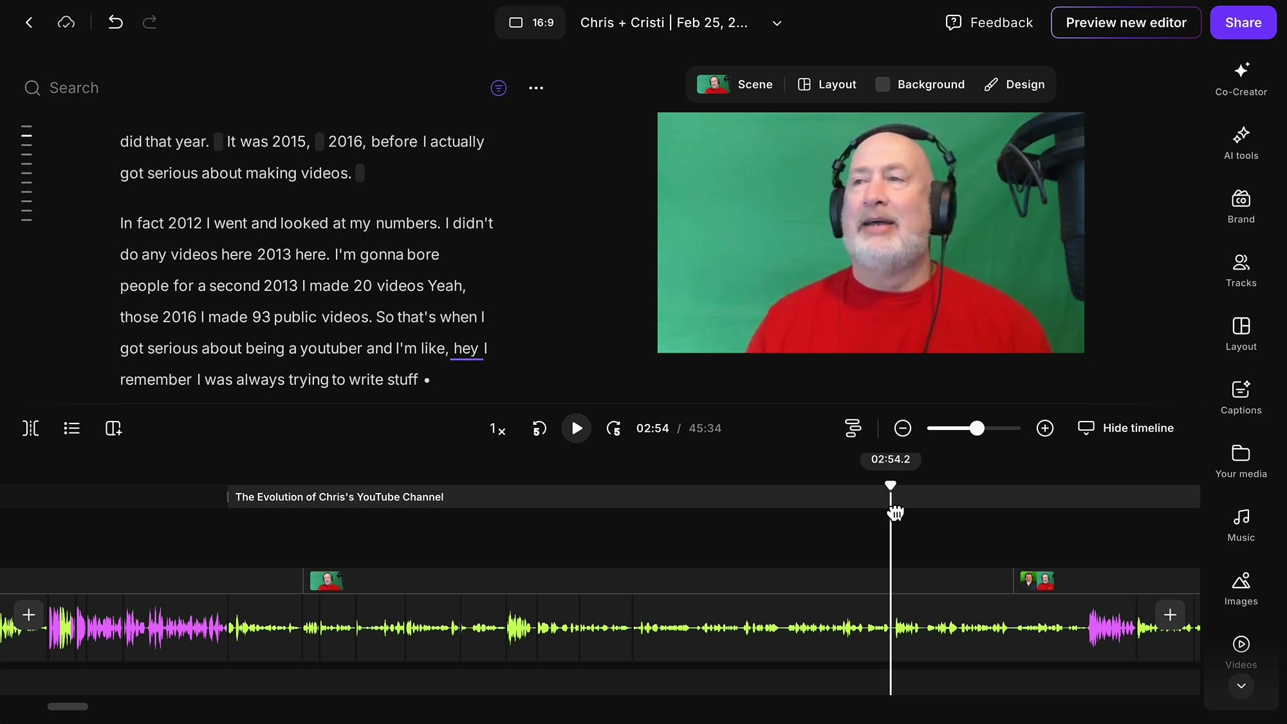Toggle the timeline track layout view
Screen dimensions: 1287x724
click(x=853, y=428)
